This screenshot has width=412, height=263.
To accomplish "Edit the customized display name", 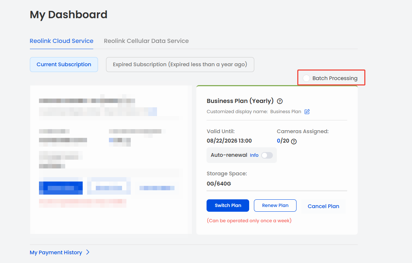I will click(x=307, y=112).
